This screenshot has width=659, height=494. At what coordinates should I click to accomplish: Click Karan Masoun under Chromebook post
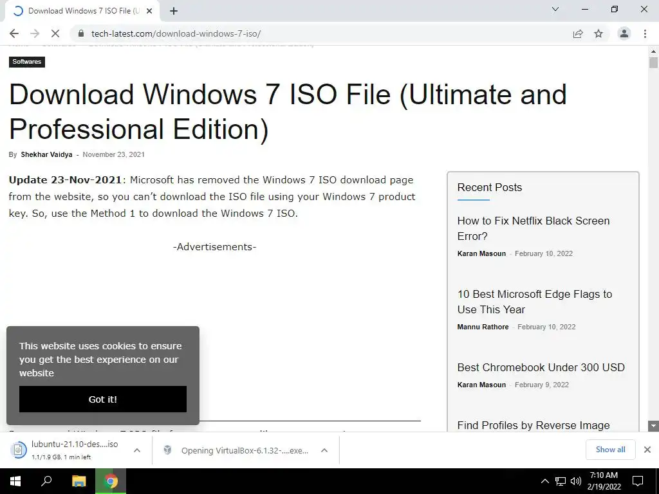click(481, 385)
